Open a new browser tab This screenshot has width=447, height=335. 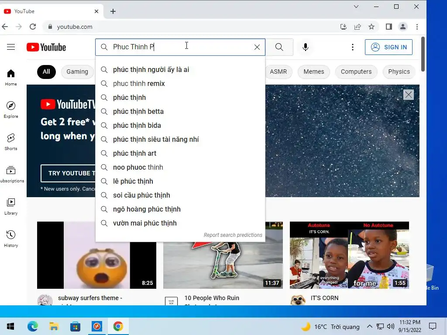click(113, 11)
